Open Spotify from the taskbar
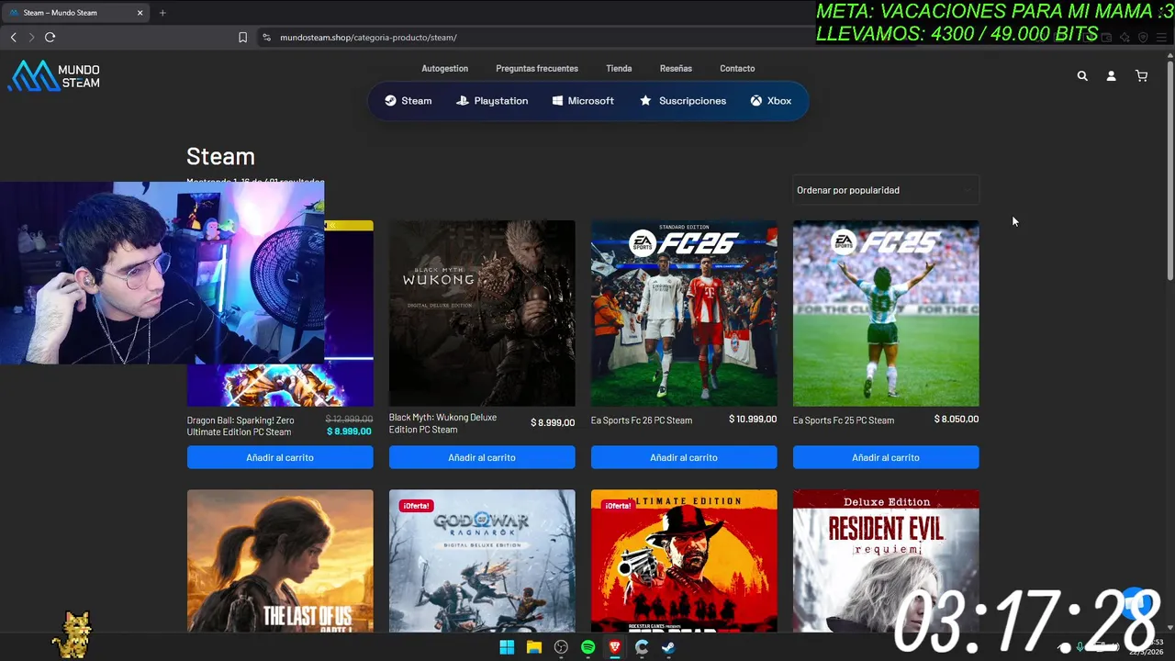The height and width of the screenshot is (661, 1175). 587,647
